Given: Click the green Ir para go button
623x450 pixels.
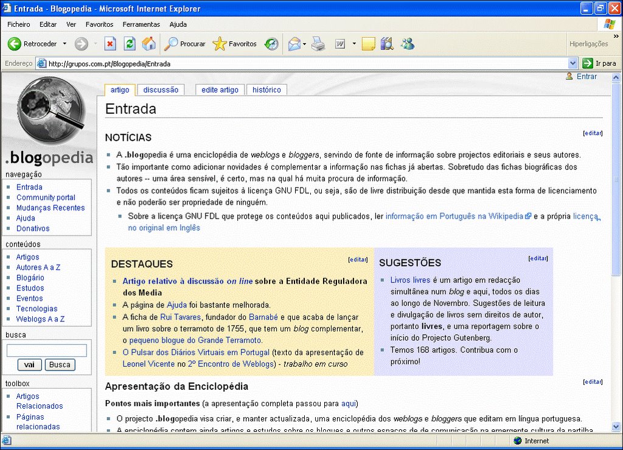Looking at the screenshot, I should (x=599, y=63).
